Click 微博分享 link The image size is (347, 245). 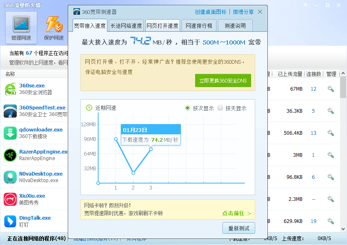coord(243,12)
